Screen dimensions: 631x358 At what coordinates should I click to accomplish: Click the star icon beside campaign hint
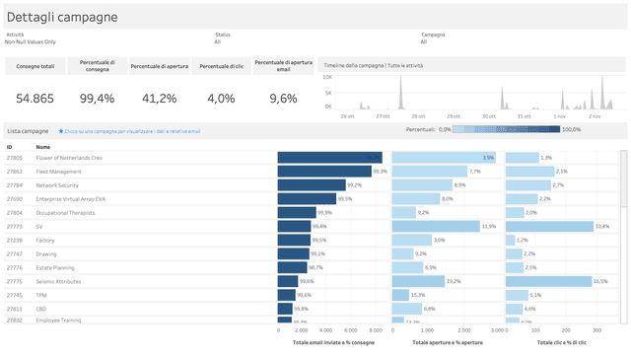61,131
